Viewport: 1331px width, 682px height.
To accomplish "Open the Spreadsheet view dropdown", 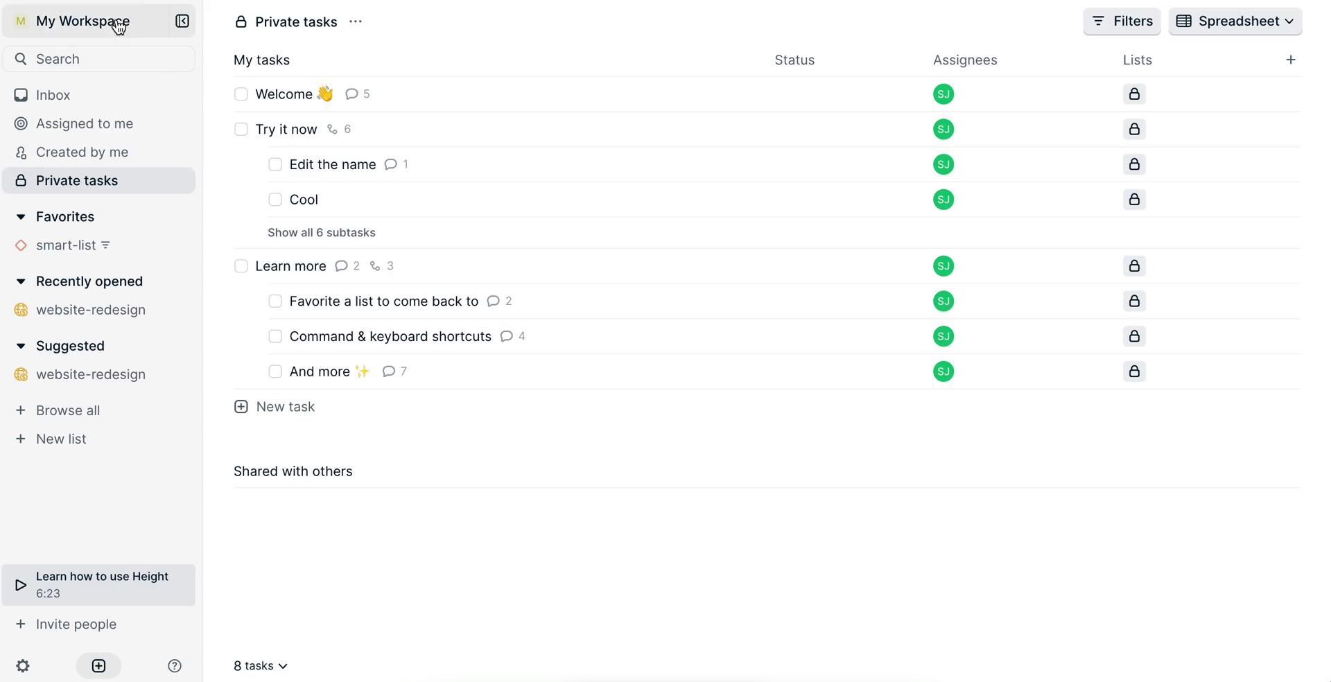I will [x=1235, y=21].
